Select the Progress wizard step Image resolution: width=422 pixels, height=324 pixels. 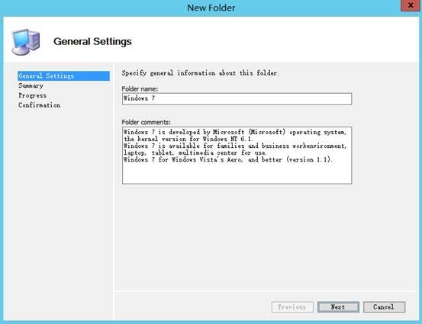click(32, 95)
